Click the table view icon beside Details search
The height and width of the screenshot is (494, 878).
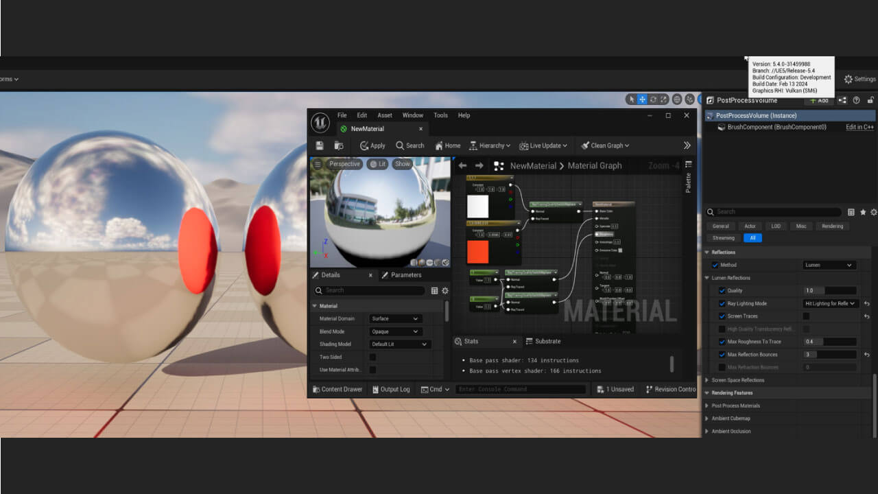(851, 212)
